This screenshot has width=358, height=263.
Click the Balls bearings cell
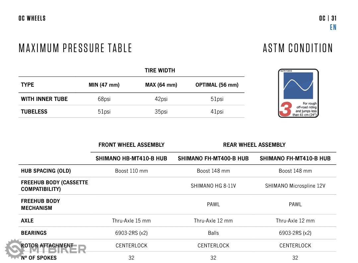point(213,233)
